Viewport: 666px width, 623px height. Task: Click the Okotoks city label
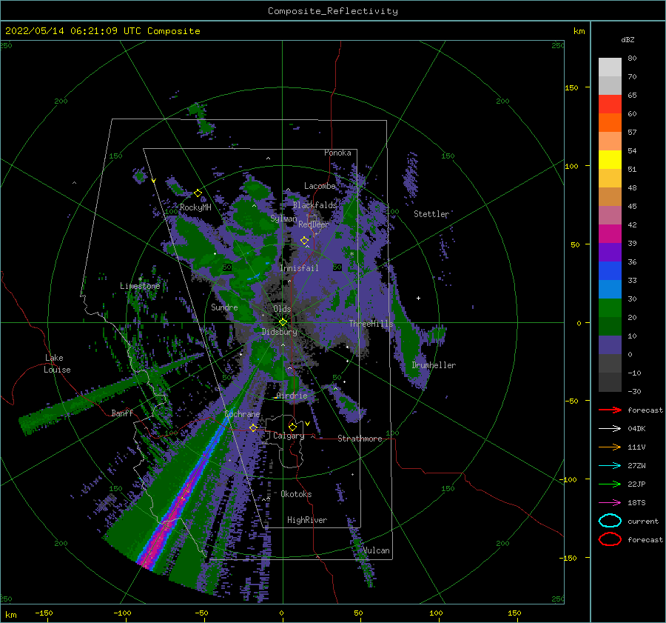point(296,493)
